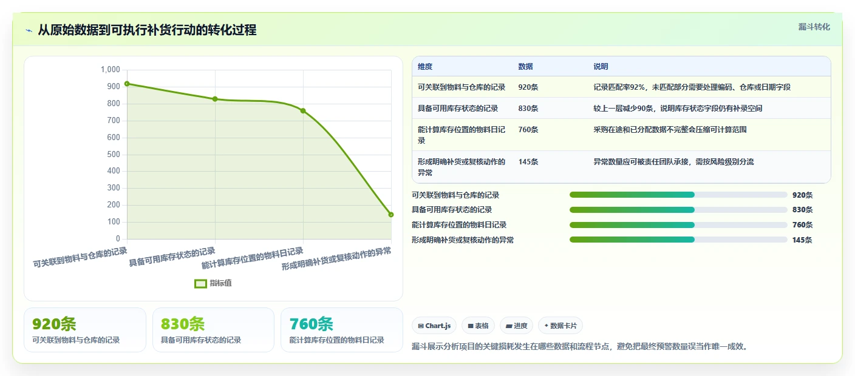Click the chart data point at 145

pyautogui.click(x=391, y=215)
